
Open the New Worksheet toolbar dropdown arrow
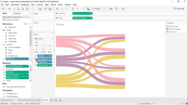point(43,9)
